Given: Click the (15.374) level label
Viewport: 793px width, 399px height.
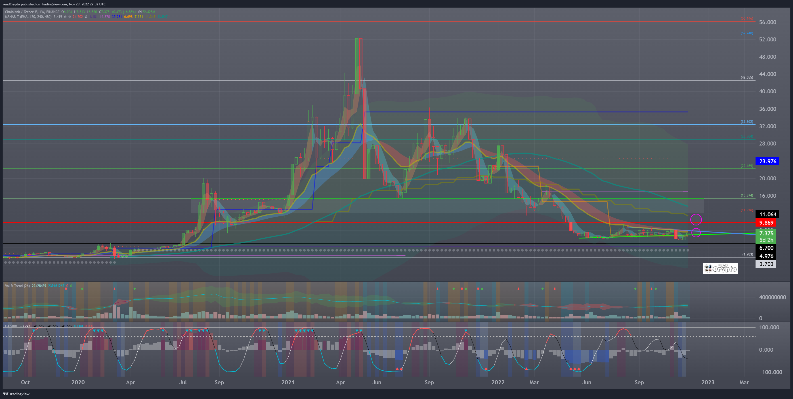Looking at the screenshot, I should pos(747,195).
